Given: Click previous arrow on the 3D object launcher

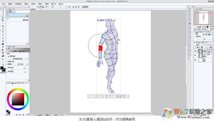Looking at the screenshot, I should click(x=89, y=96).
